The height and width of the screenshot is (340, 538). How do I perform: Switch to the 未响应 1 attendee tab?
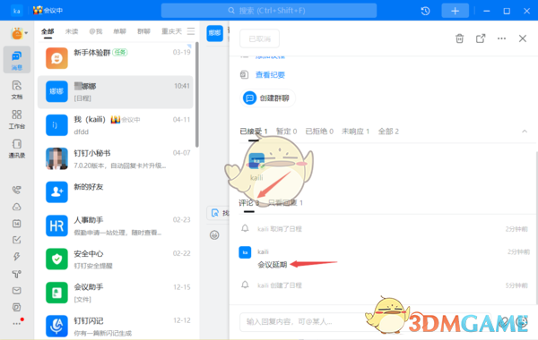coord(355,132)
